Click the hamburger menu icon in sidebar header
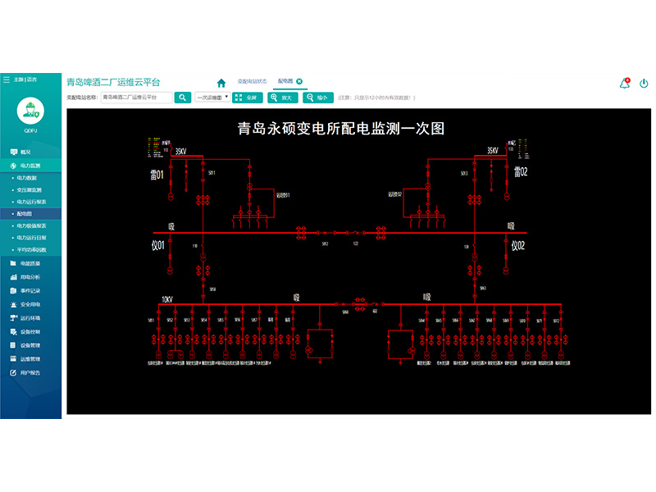 tap(7, 80)
